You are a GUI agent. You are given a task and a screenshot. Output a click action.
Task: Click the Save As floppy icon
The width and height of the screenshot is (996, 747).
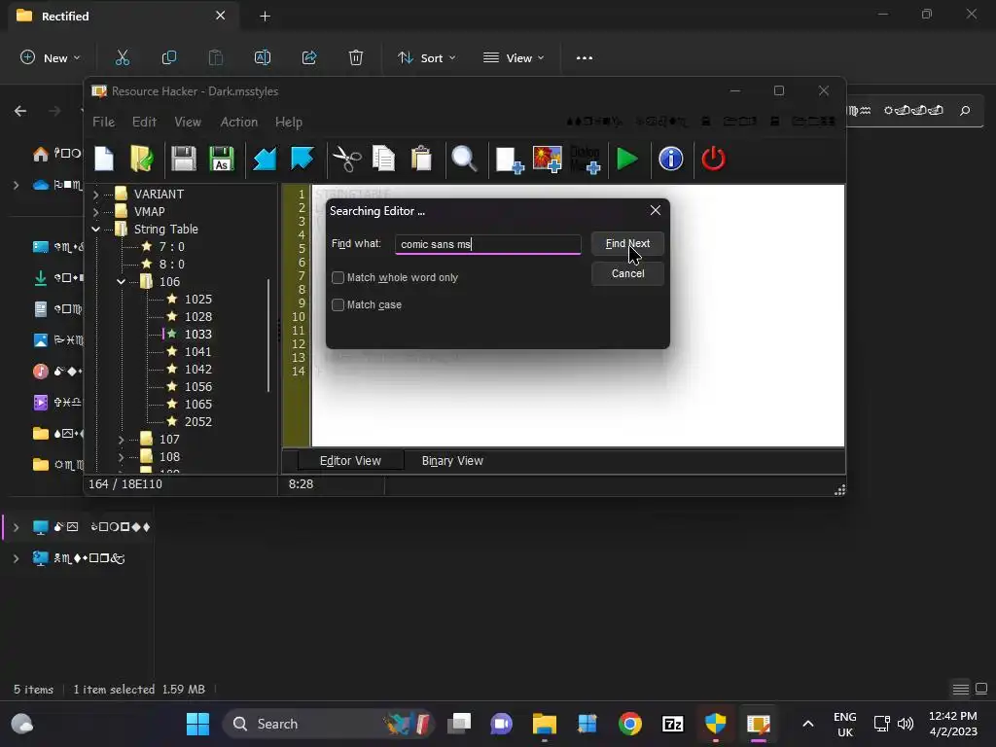(x=221, y=159)
